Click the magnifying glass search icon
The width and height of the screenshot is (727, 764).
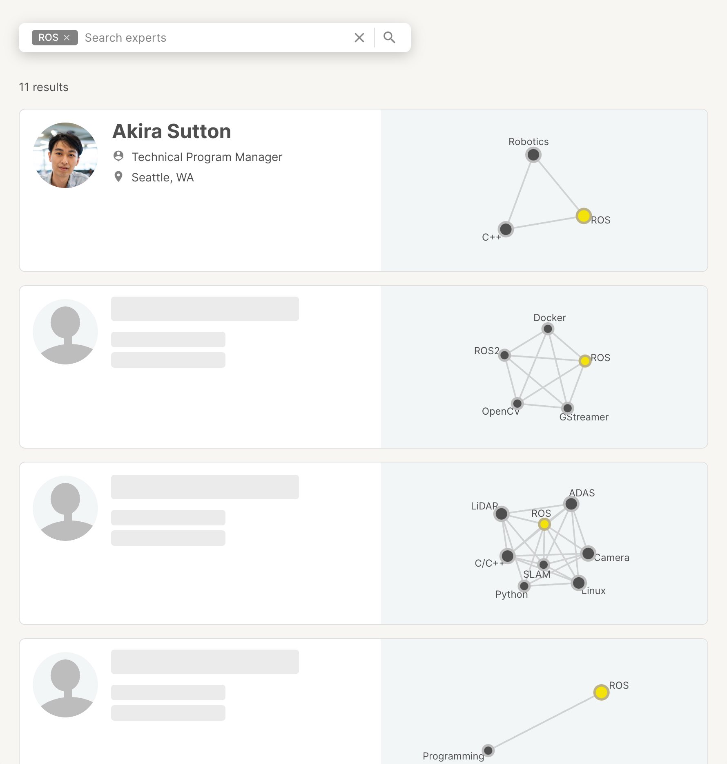pos(389,38)
